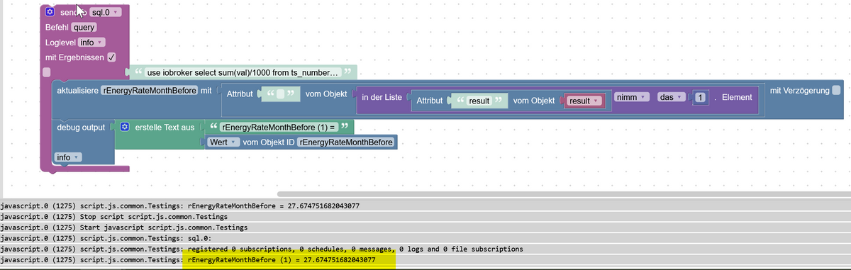Screen dimensions: 851x270
Task: Click the 'query' command text field
Action: point(84,28)
